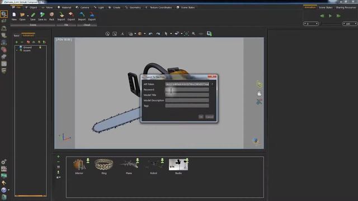Screen dimensions: 358x201
Task: Open the Camera ribbon tab
Action: tap(82, 7)
